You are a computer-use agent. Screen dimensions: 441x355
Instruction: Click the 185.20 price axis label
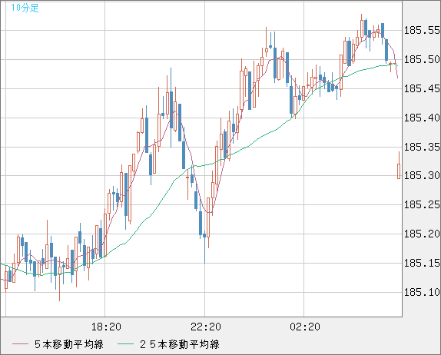click(x=422, y=234)
